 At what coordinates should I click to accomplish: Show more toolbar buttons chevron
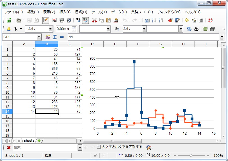[224, 29]
